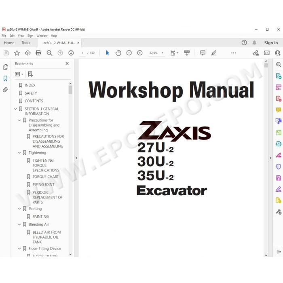Switch to the Home tab
This screenshot has height=283, width=283.
tap(9, 42)
